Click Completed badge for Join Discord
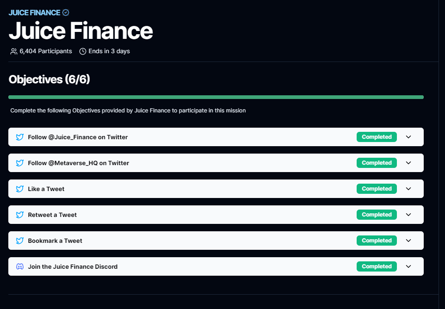 pyautogui.click(x=377, y=266)
